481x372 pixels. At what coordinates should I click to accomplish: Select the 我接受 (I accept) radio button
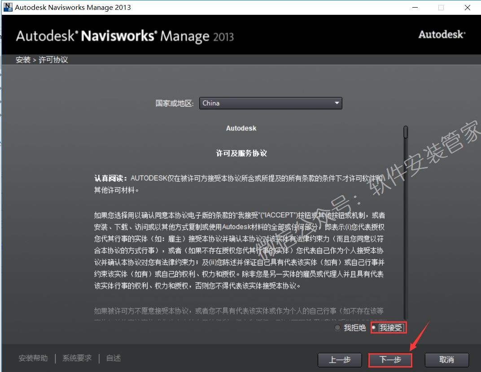coord(374,328)
